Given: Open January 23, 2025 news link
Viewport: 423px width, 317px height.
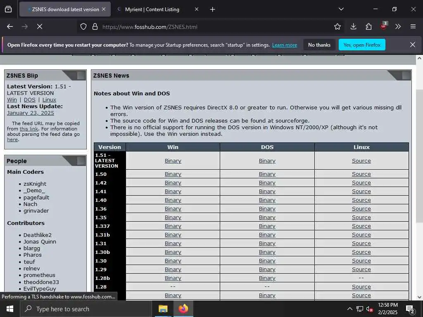Looking at the screenshot, I should 31,113.
